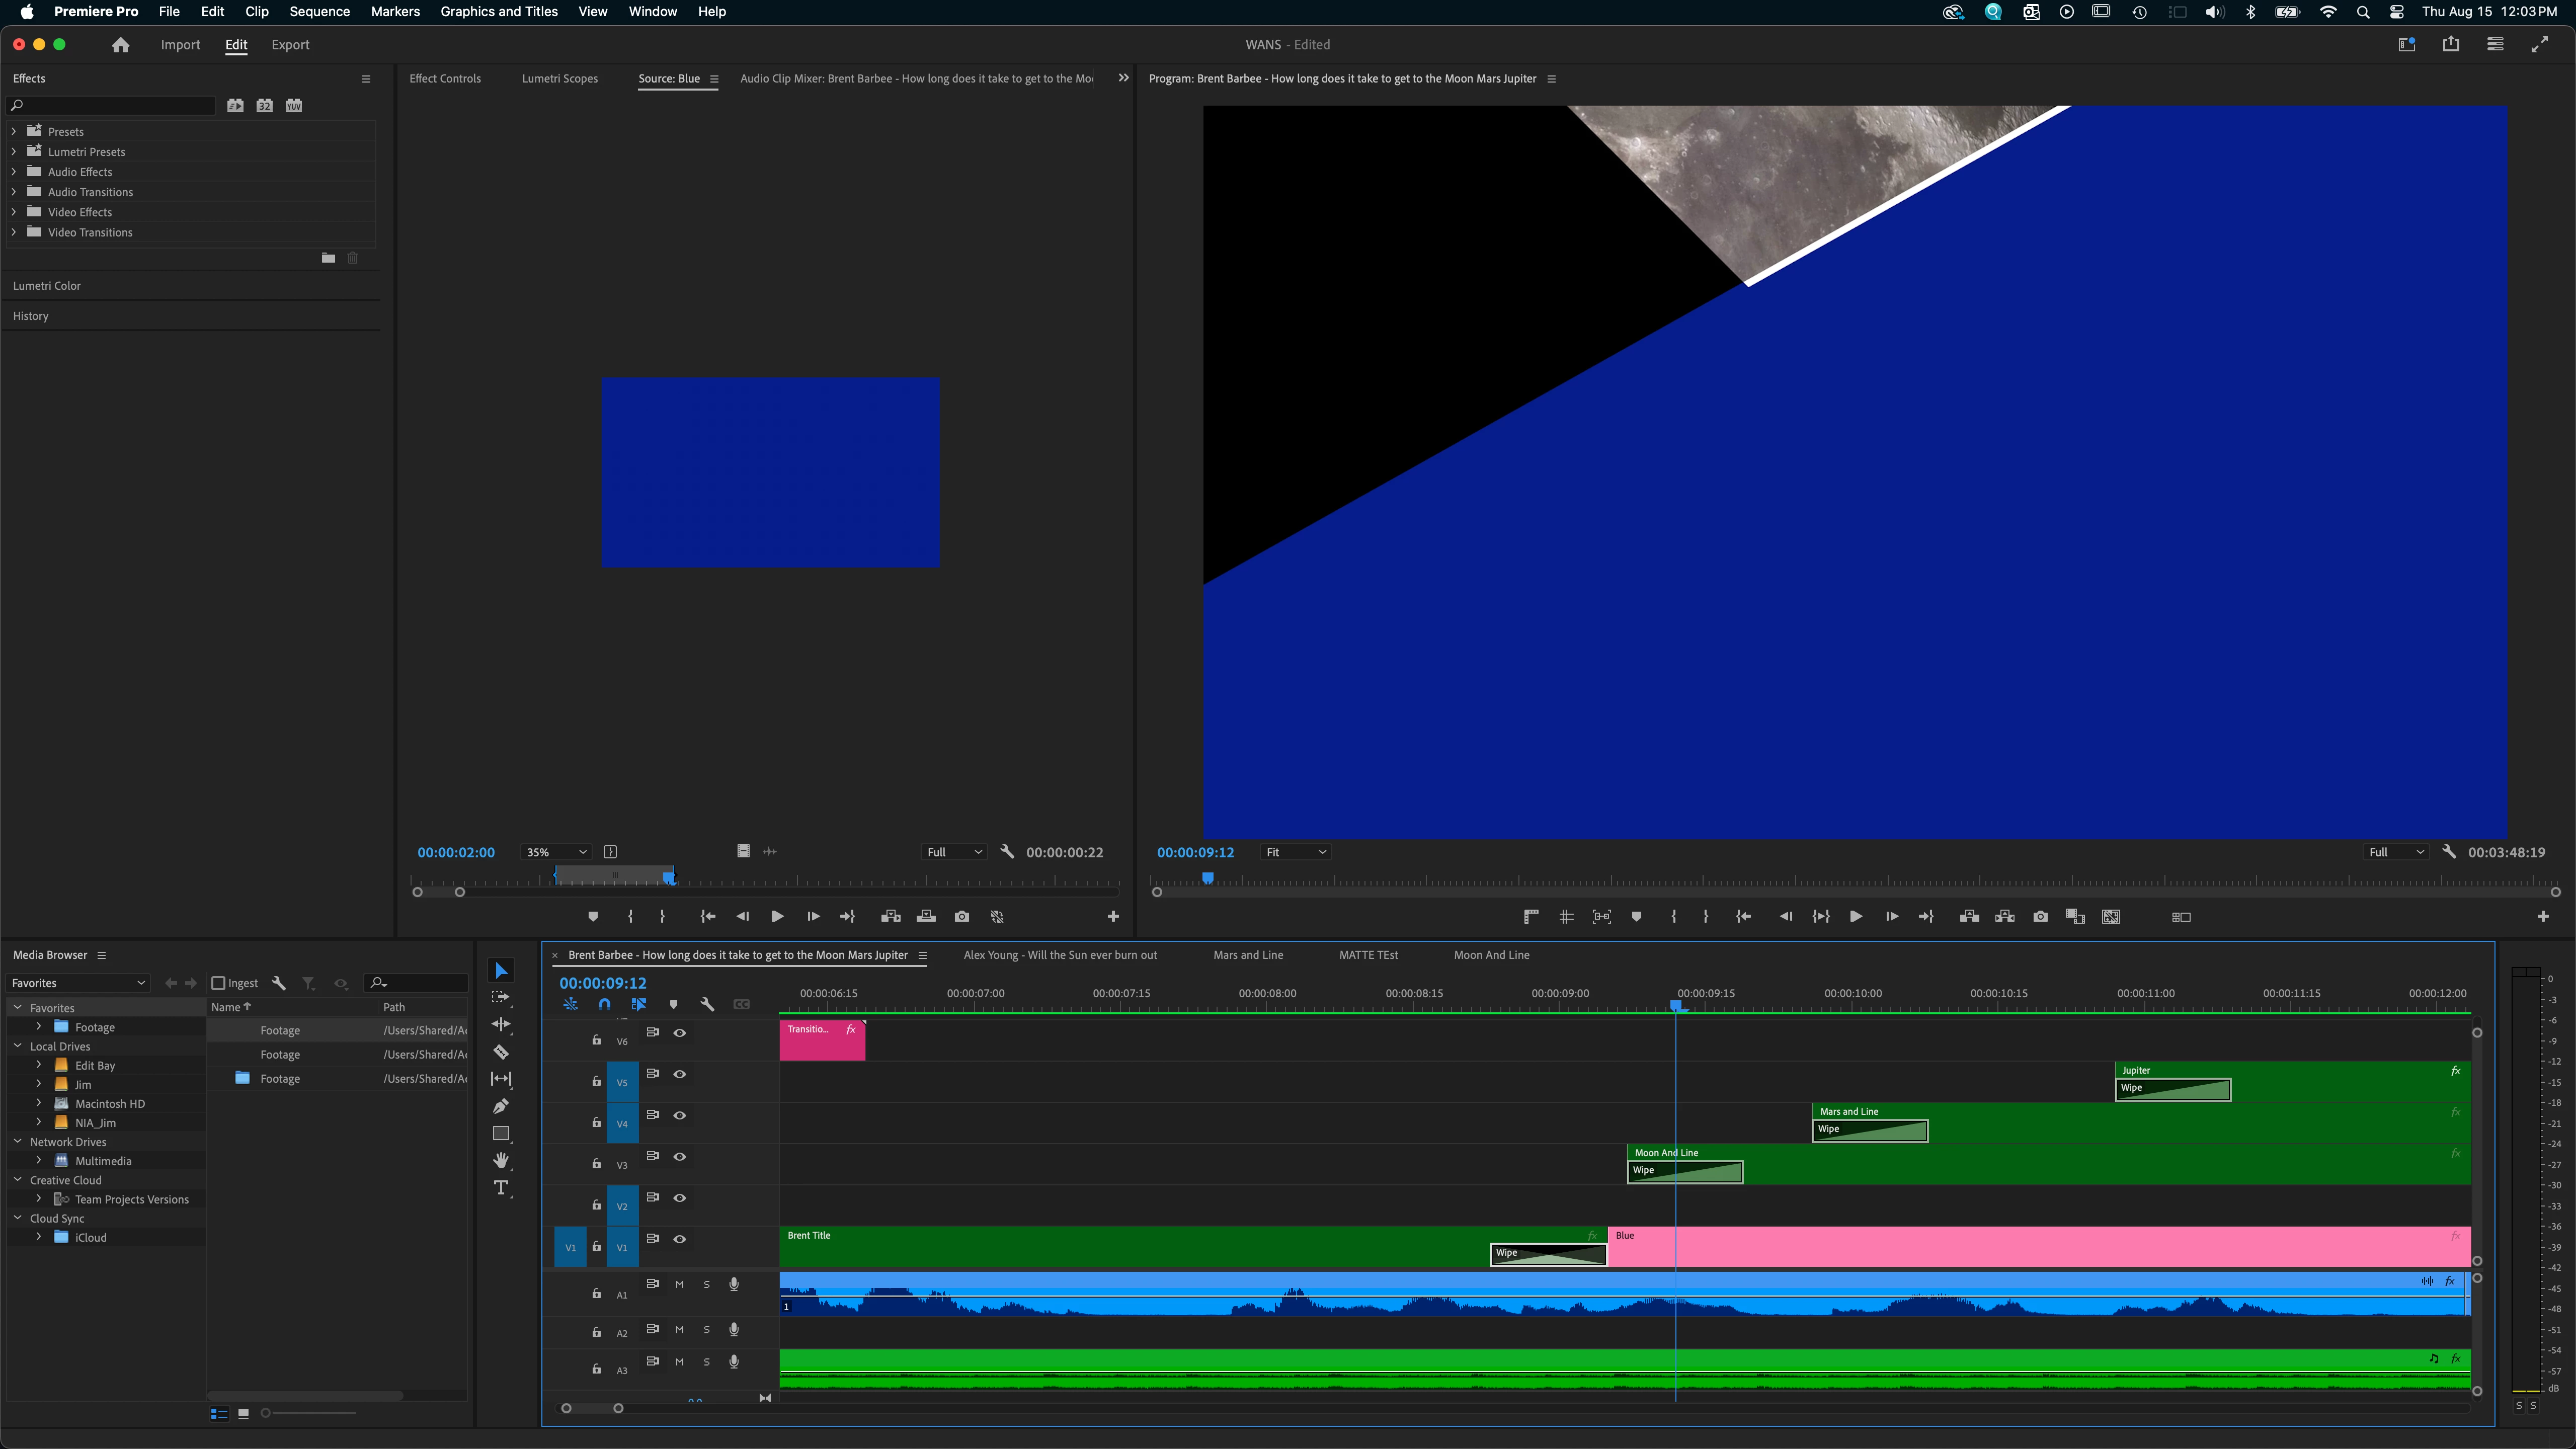Open the Sequence menu
Screen dimensions: 2576x1449
coord(319,12)
